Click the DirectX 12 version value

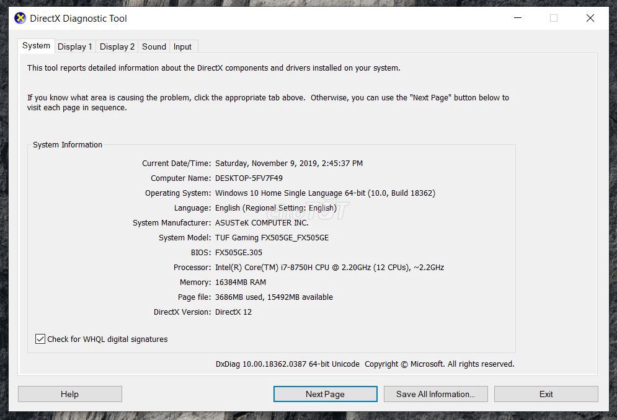(233, 312)
